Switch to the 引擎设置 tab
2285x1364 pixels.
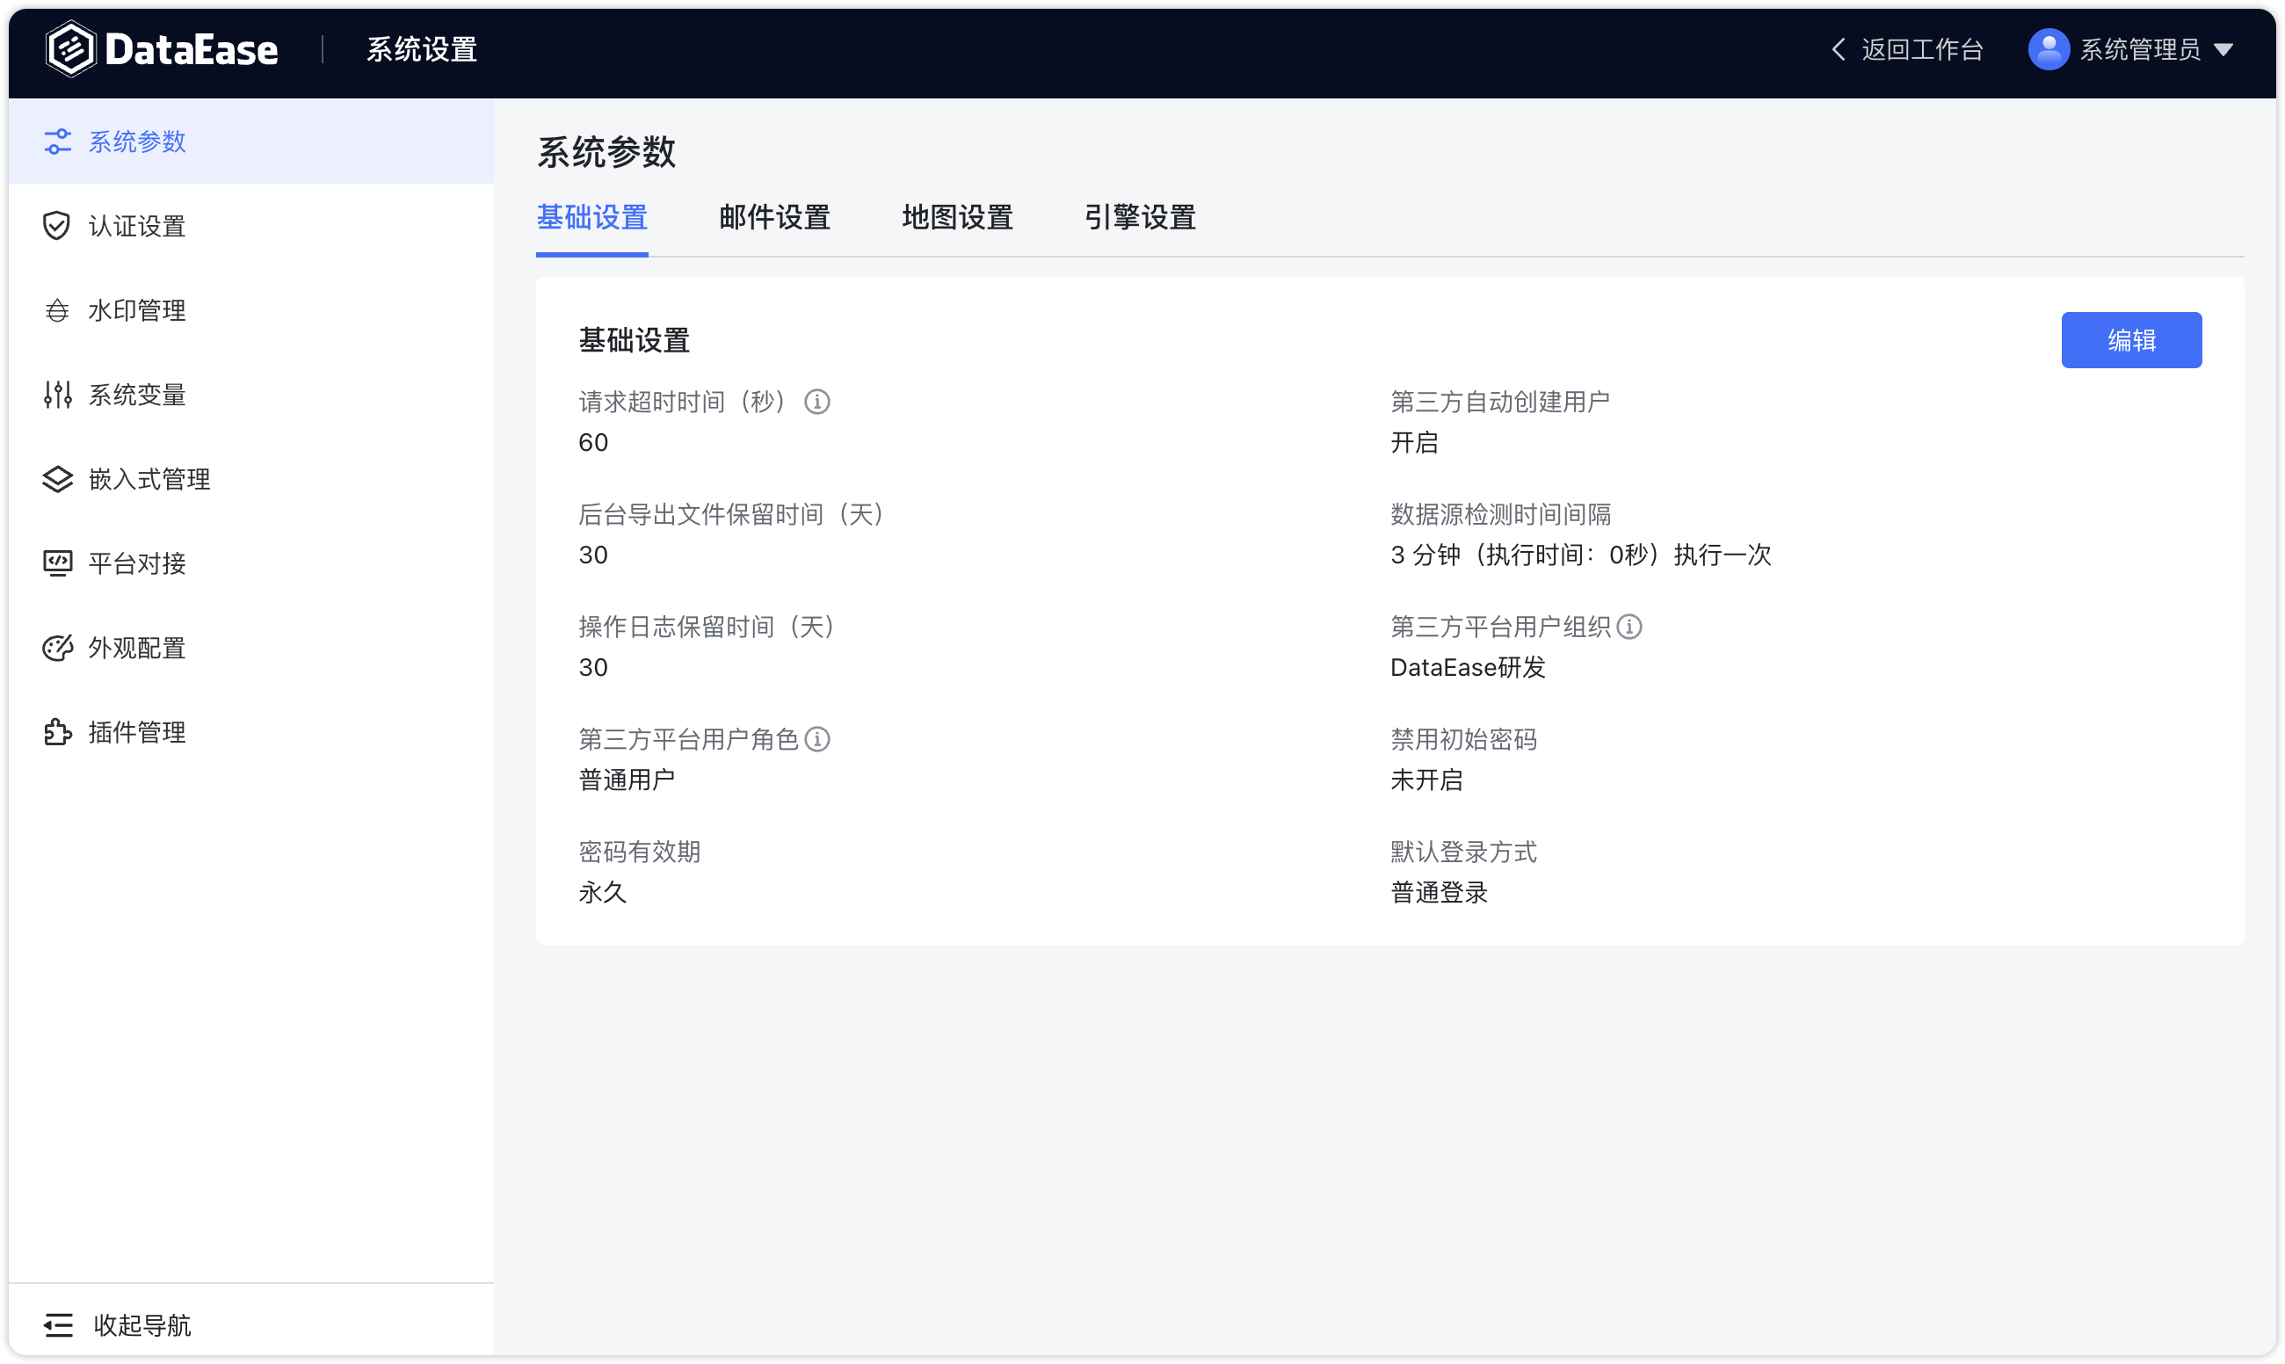click(1141, 218)
